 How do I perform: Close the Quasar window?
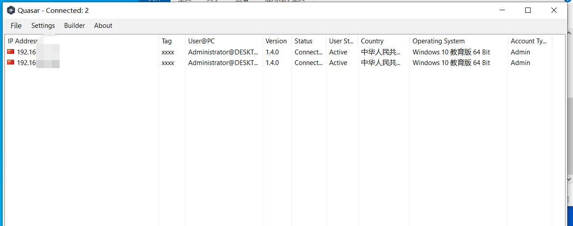pyautogui.click(x=554, y=11)
